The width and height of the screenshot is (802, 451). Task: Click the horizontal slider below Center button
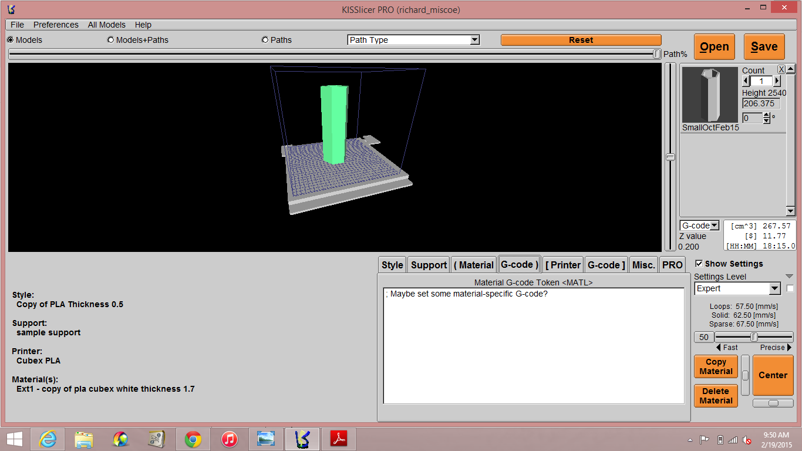point(773,403)
